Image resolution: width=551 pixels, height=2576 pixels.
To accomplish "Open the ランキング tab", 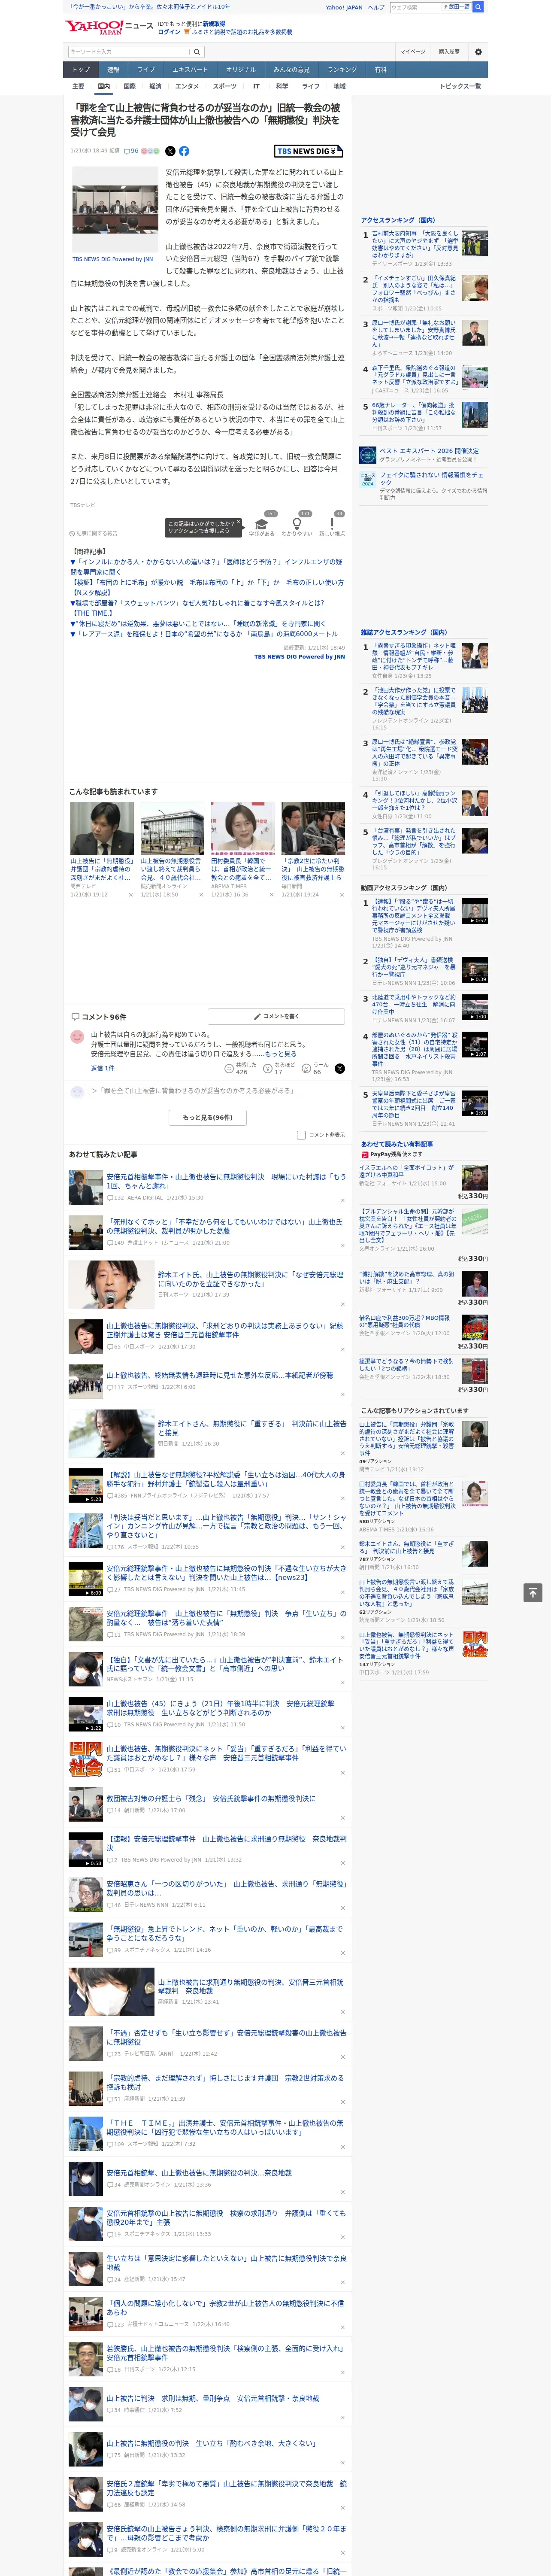I will [x=342, y=70].
